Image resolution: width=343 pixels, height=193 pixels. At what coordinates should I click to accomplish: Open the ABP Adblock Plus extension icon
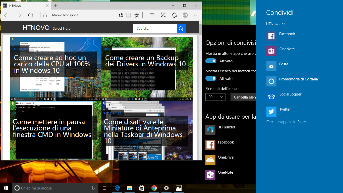click(x=185, y=15)
